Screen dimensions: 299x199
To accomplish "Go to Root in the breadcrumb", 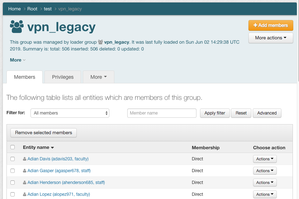I will (x=32, y=9).
